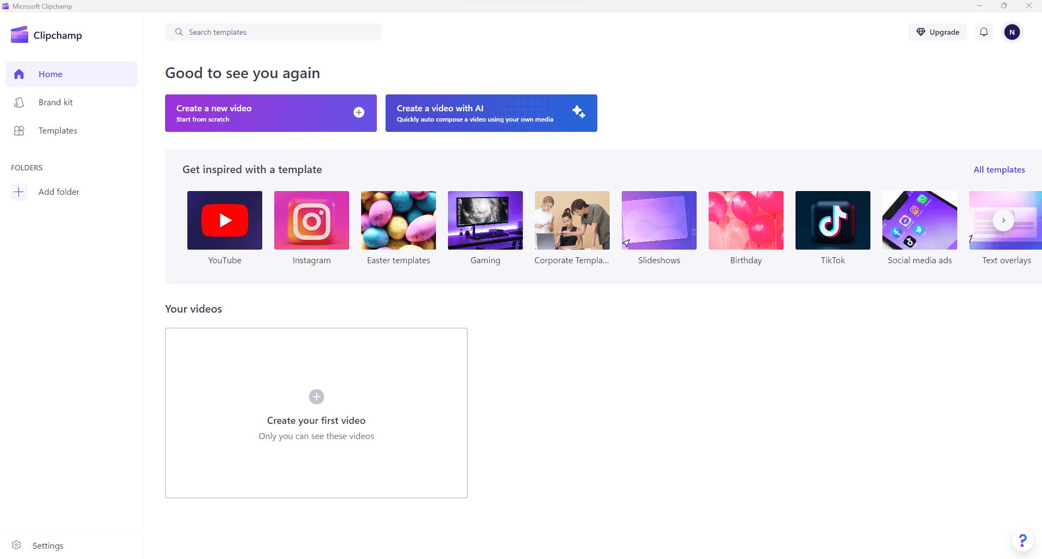Open Gaming templates thumbnail

pos(485,220)
